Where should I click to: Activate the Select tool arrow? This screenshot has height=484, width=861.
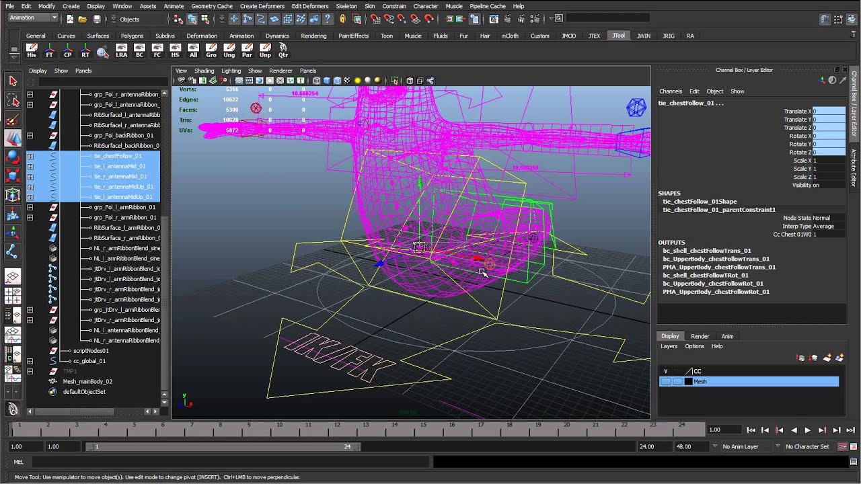pos(13,81)
